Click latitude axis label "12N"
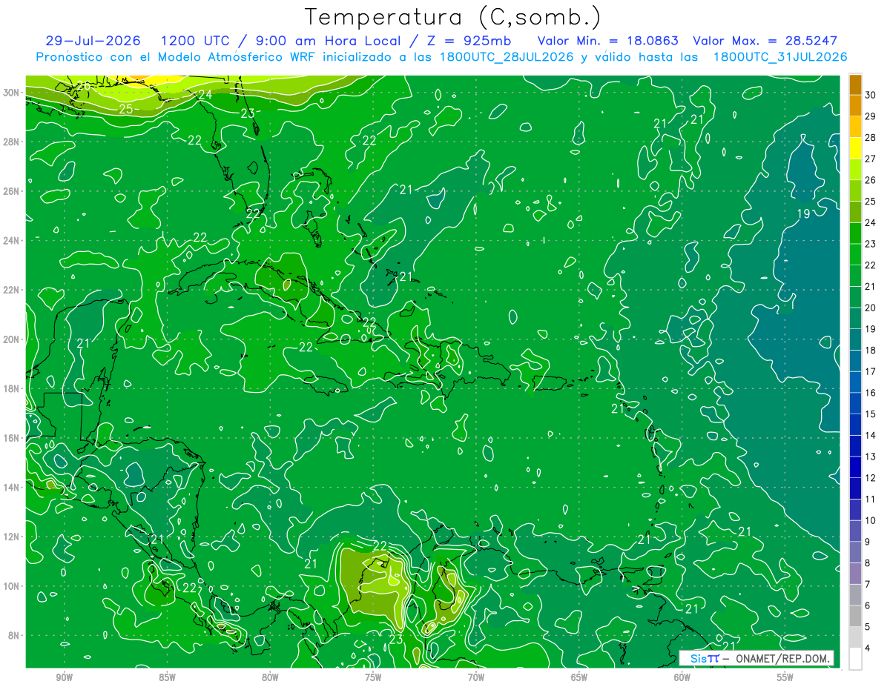 (x=11, y=537)
